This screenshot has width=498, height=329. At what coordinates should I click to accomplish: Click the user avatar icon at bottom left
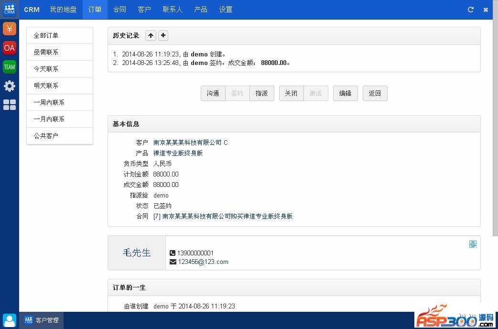[x=10, y=320]
